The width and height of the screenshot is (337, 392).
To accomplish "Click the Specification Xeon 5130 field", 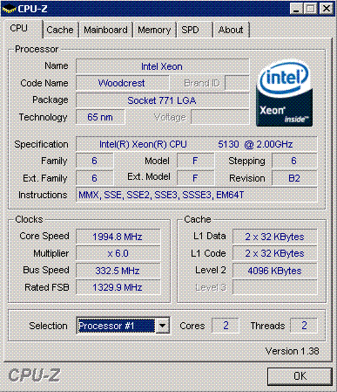I will pyautogui.click(x=196, y=144).
